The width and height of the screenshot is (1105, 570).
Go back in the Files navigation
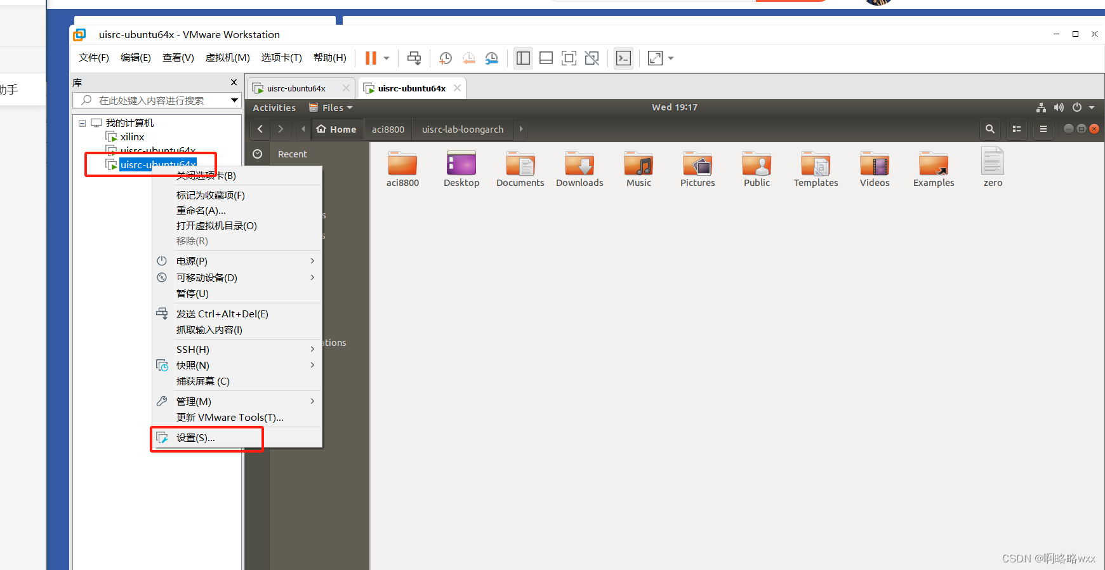(260, 129)
